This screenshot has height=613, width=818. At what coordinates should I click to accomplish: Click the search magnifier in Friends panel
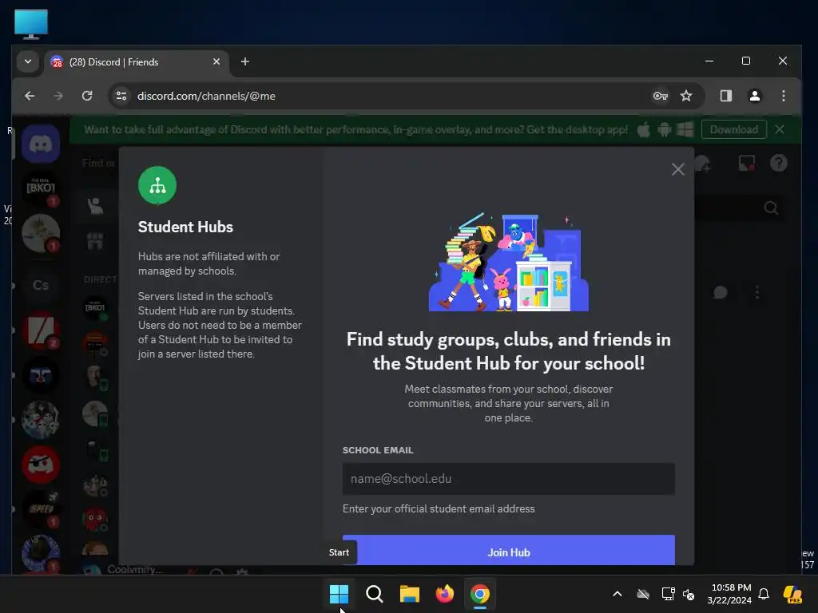771,208
